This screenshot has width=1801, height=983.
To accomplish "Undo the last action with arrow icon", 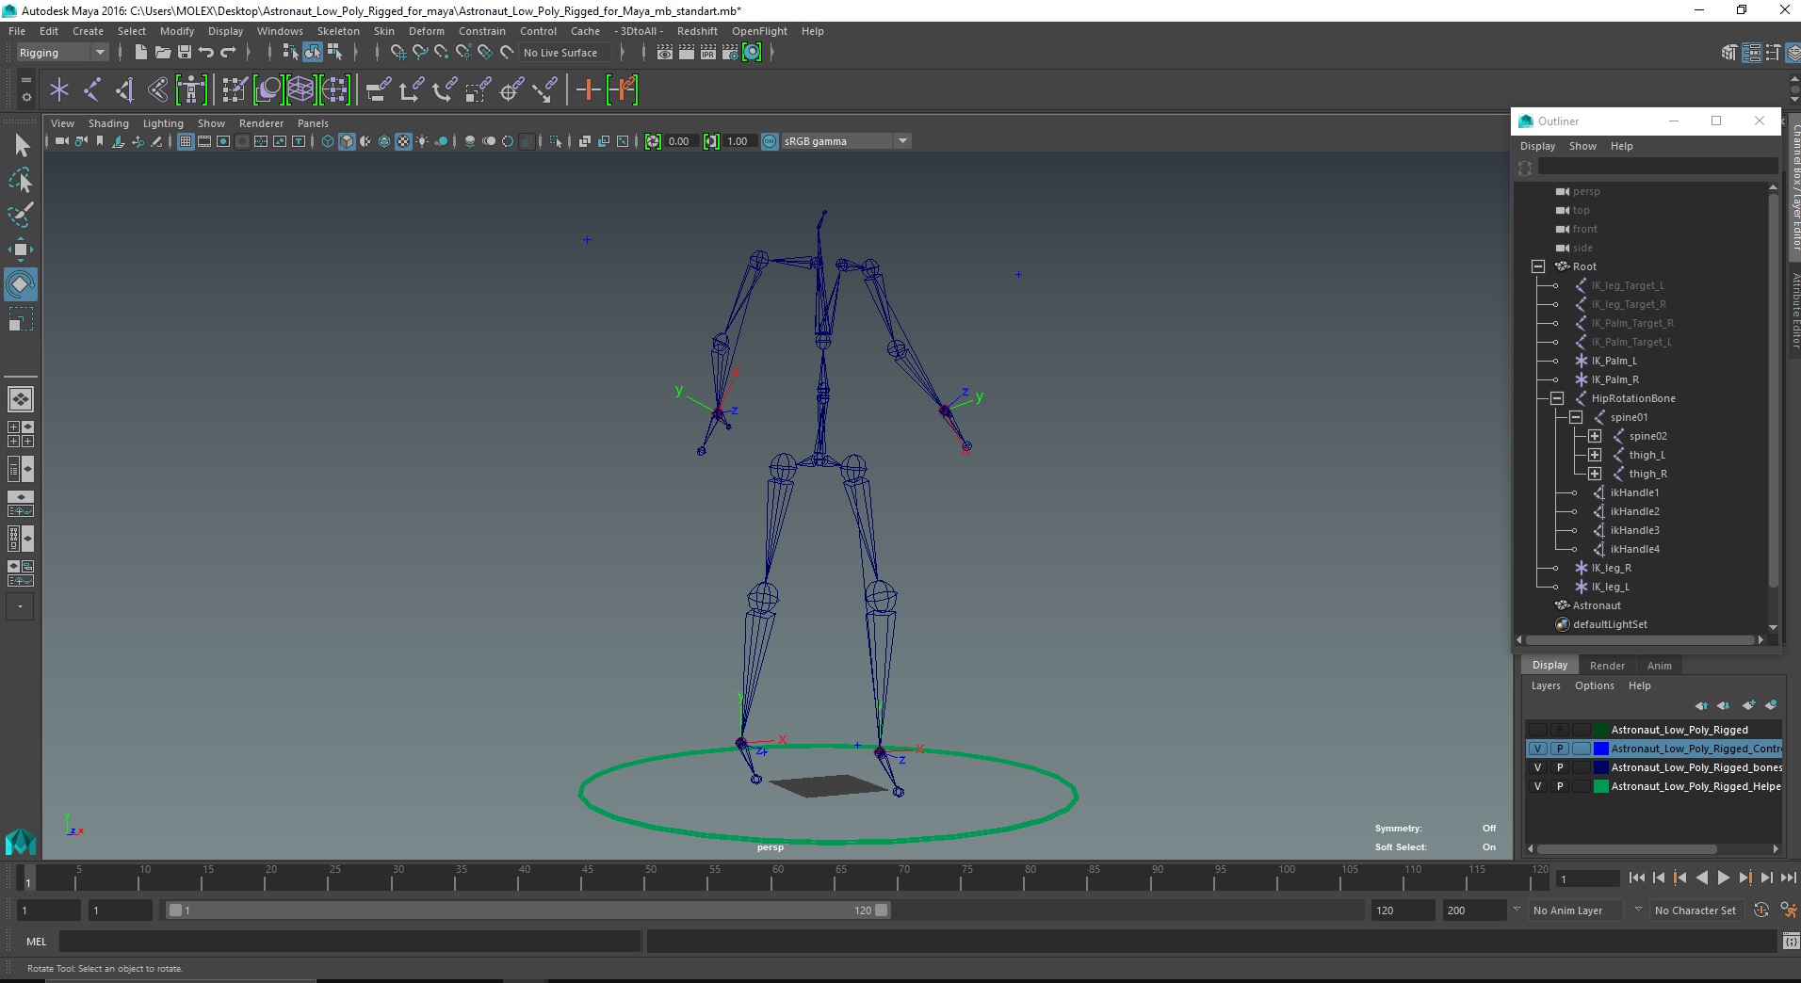I will [x=206, y=53].
